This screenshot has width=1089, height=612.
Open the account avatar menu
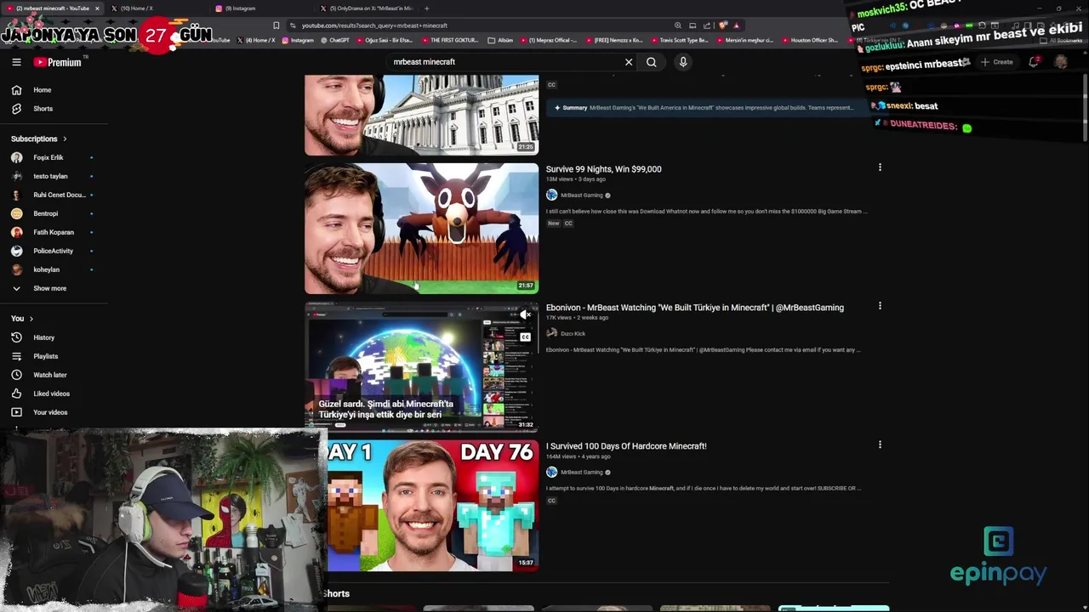pos(1061,62)
